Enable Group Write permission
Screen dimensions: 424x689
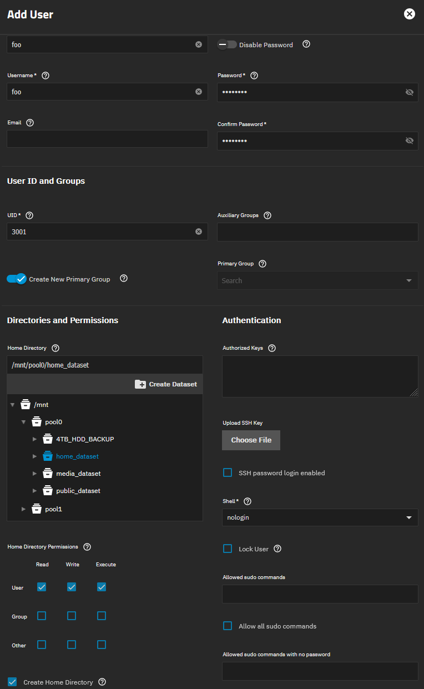(72, 616)
